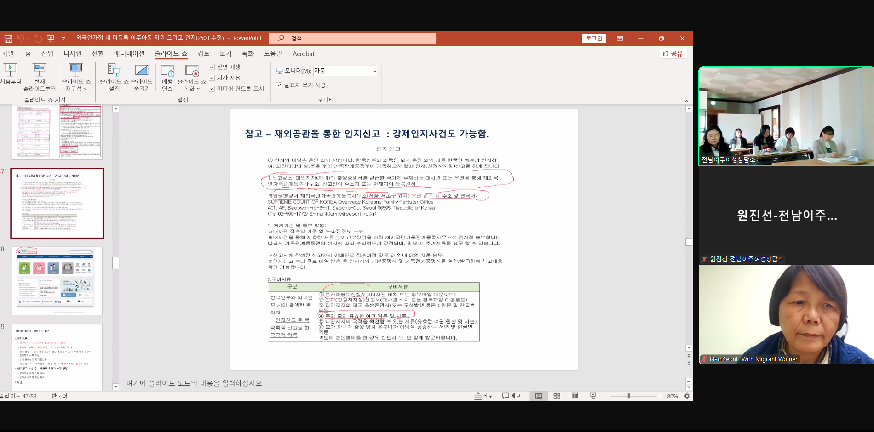Fit slide to current window icon
Image resolution: width=874 pixels, height=432 pixels.
687,396
